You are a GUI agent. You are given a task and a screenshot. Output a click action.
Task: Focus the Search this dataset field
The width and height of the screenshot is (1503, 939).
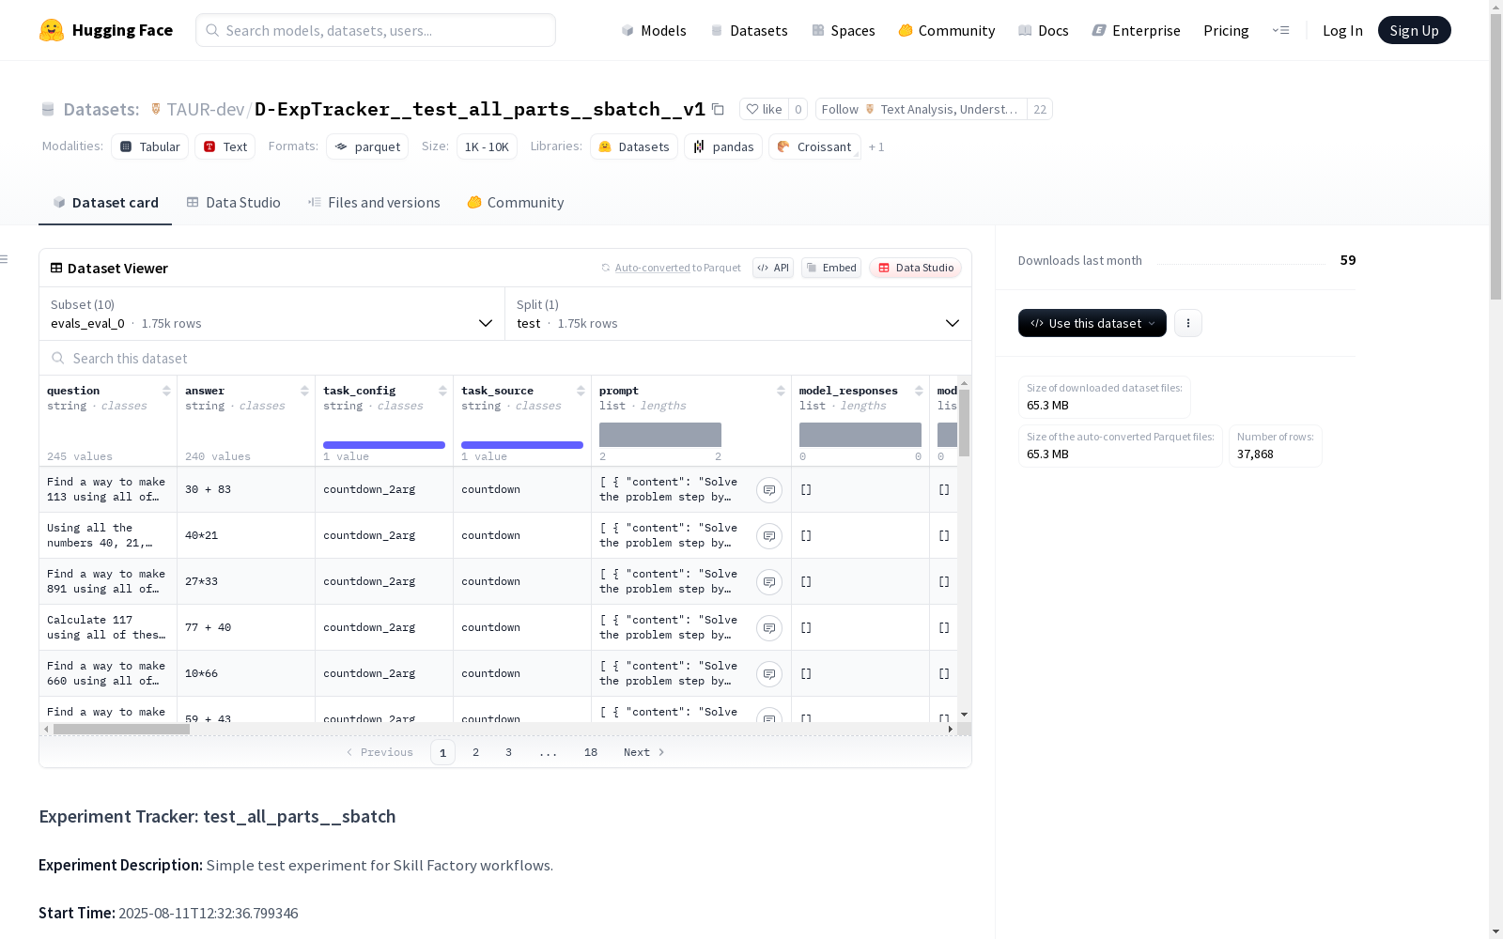click(x=505, y=358)
